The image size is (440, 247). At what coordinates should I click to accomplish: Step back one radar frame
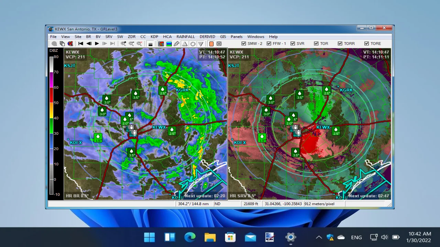[x=89, y=44]
